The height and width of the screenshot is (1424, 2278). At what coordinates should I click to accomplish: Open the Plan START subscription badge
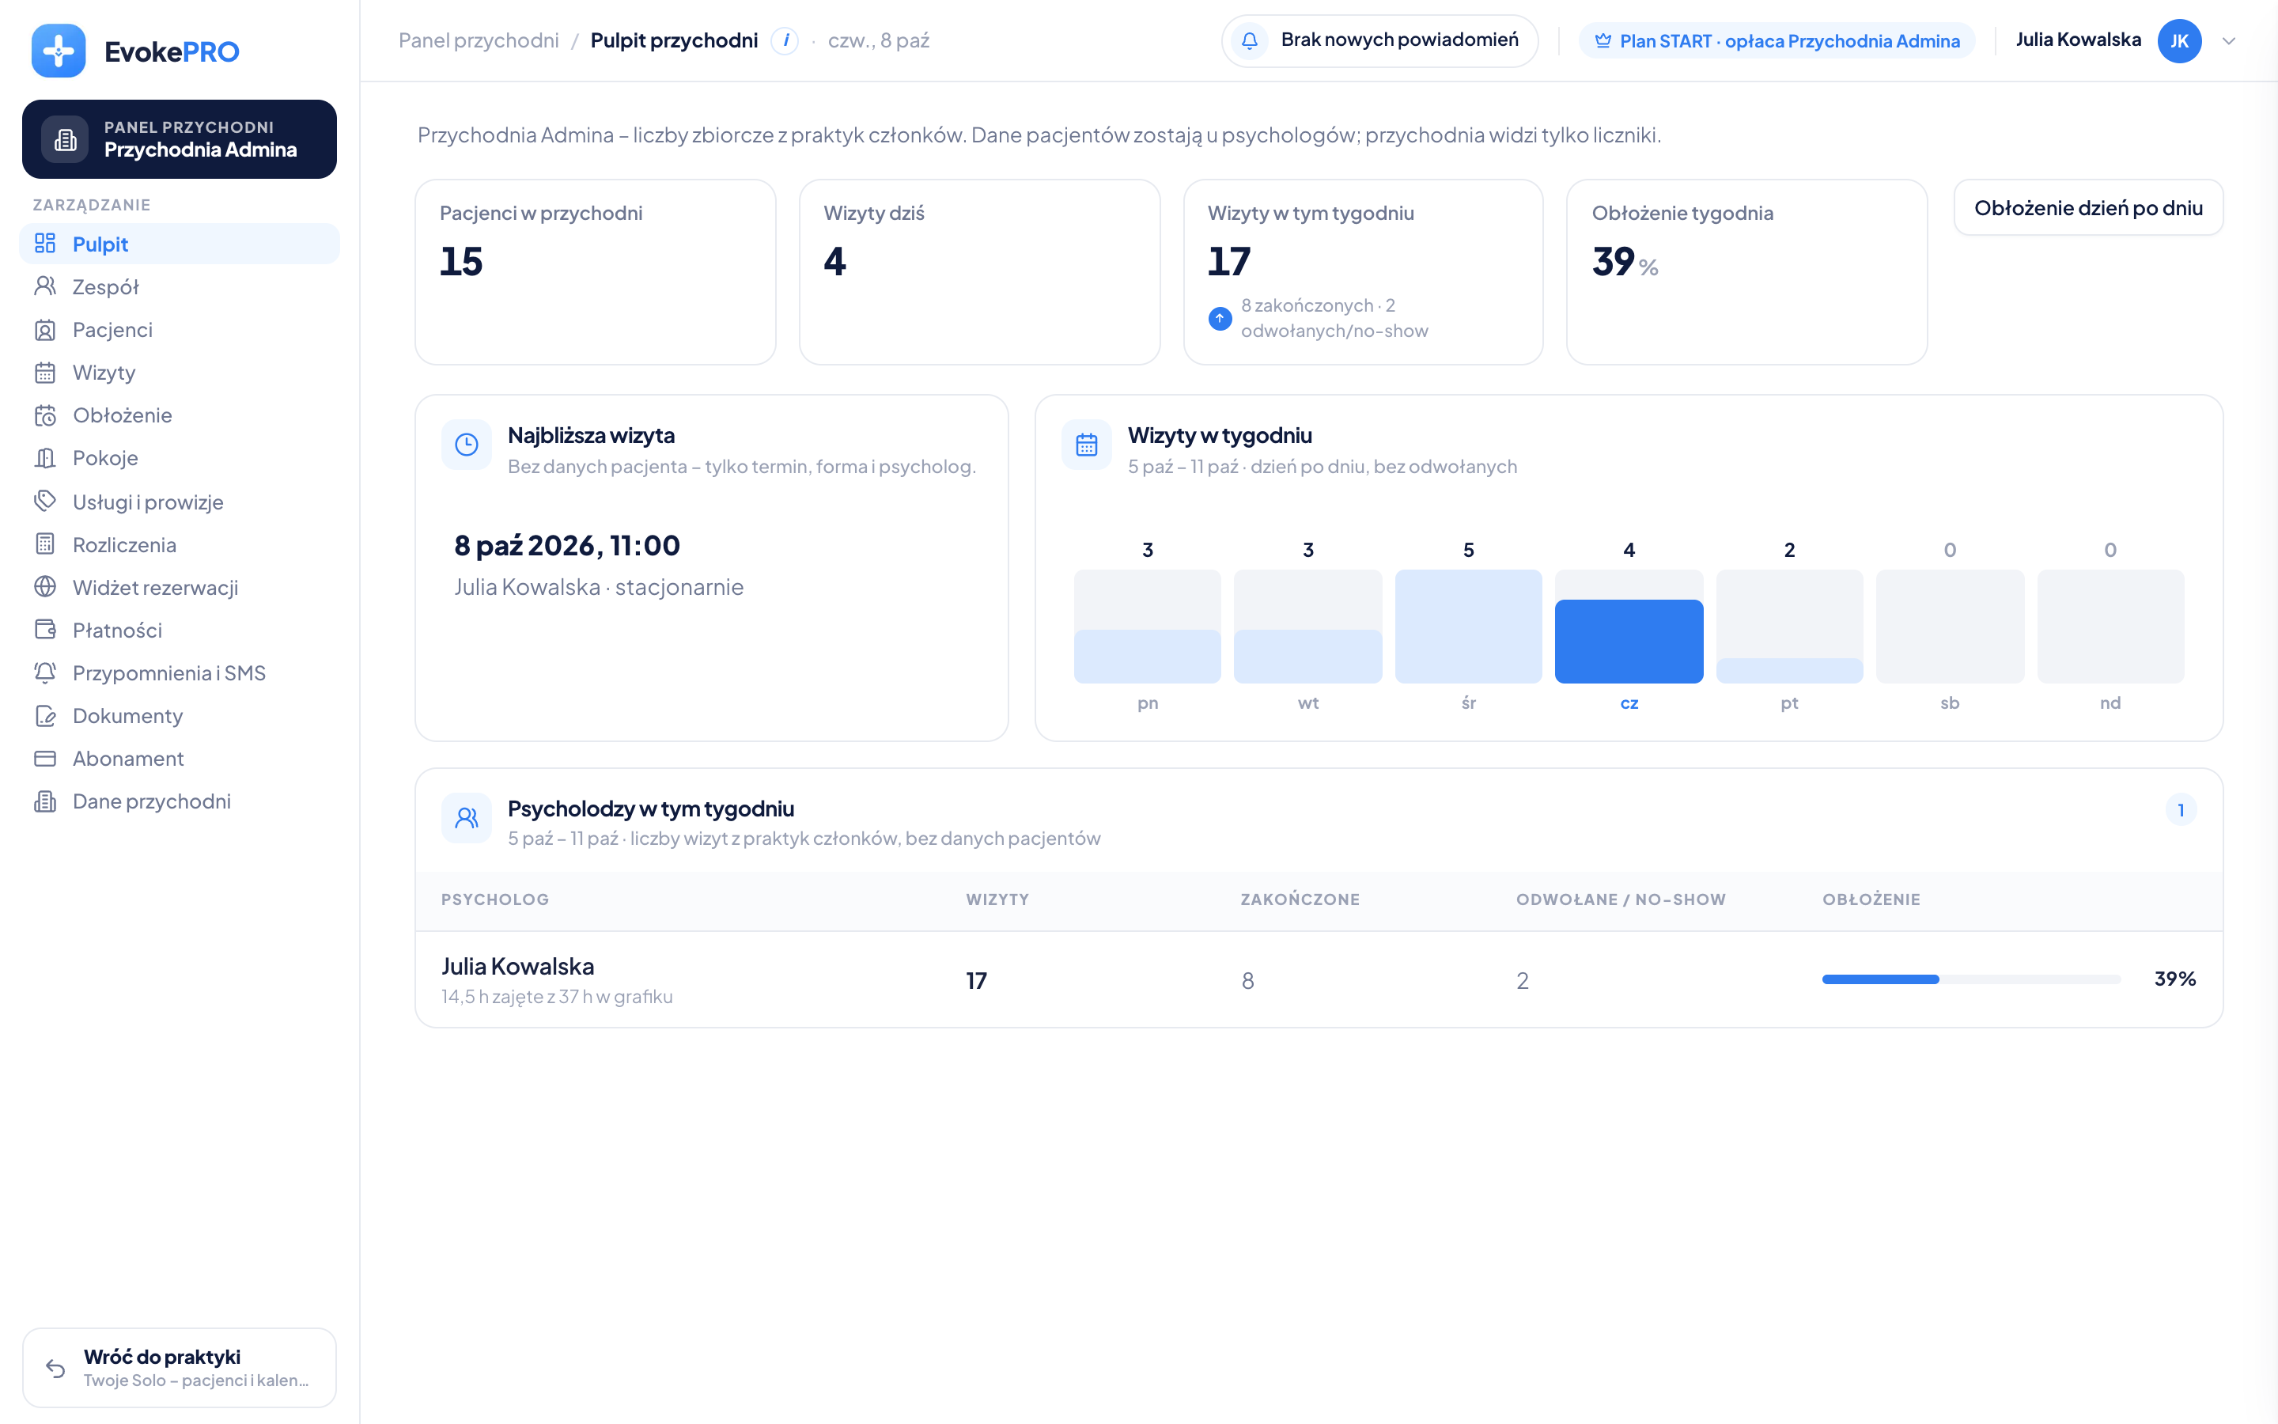click(x=1777, y=40)
